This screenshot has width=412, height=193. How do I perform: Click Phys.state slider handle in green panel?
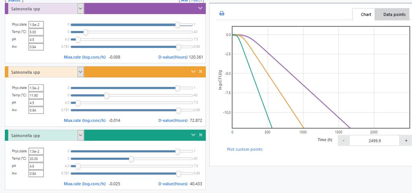click(x=177, y=151)
